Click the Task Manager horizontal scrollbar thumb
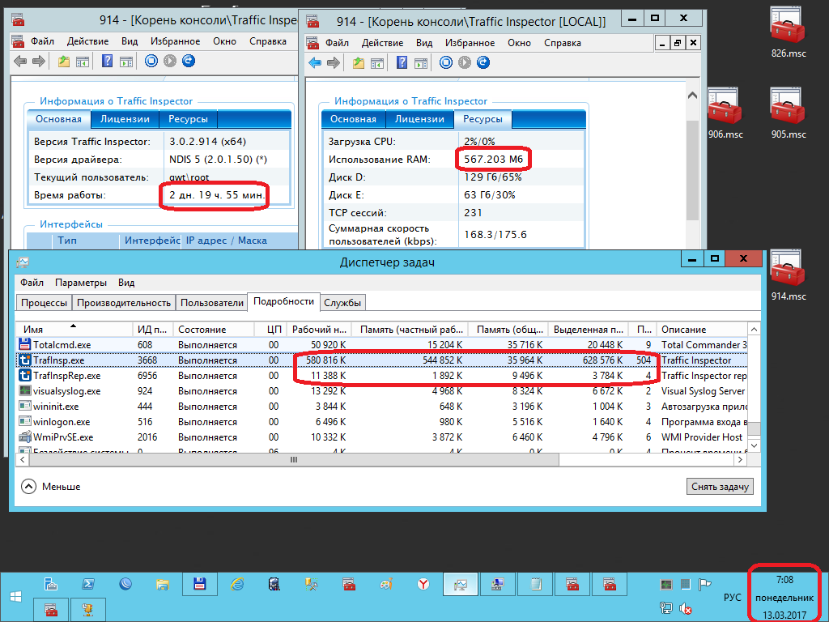 click(x=294, y=460)
